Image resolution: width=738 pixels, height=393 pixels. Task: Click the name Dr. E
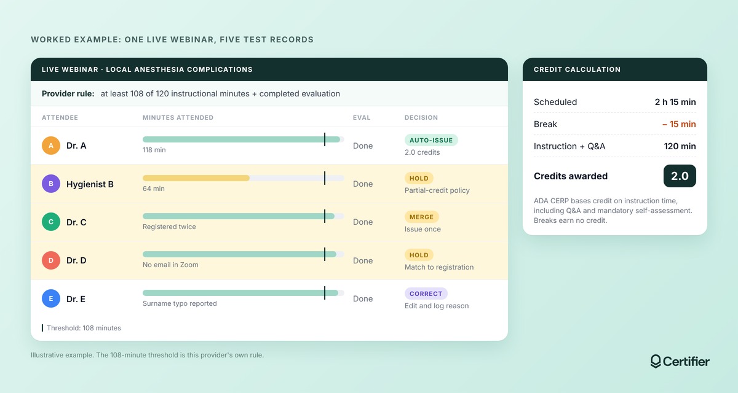pos(76,298)
